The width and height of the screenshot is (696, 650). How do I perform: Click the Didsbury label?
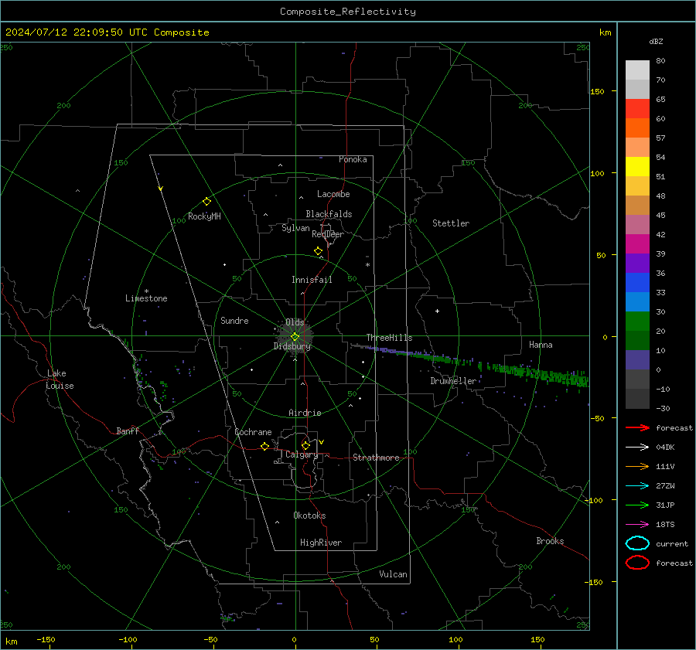point(292,346)
